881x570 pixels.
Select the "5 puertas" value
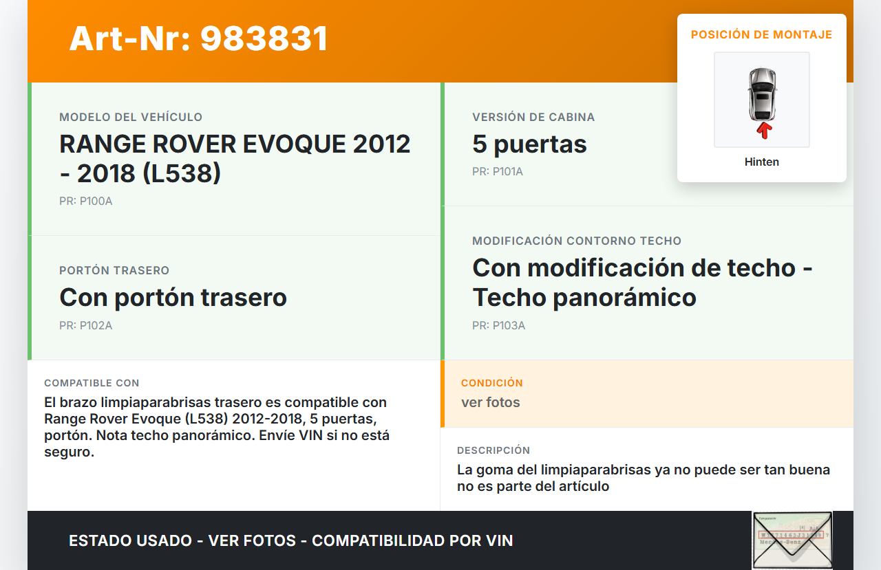click(529, 144)
